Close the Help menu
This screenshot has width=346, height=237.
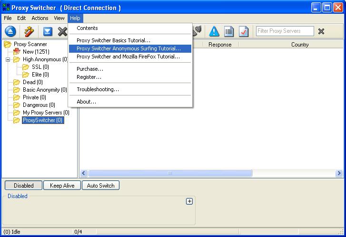[x=75, y=18]
